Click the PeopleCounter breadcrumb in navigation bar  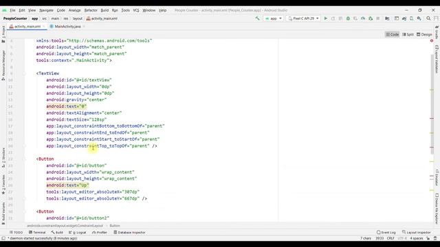[15, 19]
